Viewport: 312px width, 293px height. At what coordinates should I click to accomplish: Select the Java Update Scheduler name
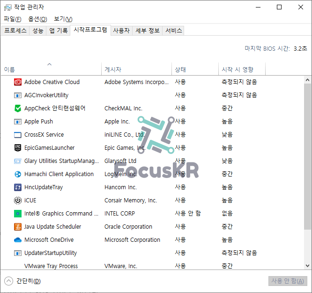(53, 227)
